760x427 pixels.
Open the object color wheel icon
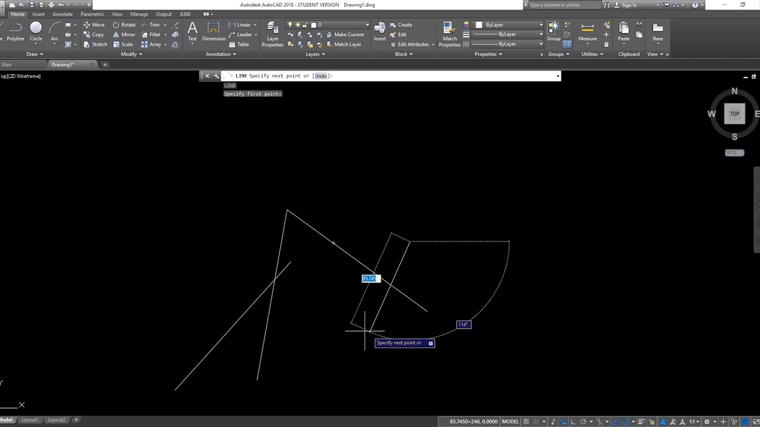(x=466, y=25)
